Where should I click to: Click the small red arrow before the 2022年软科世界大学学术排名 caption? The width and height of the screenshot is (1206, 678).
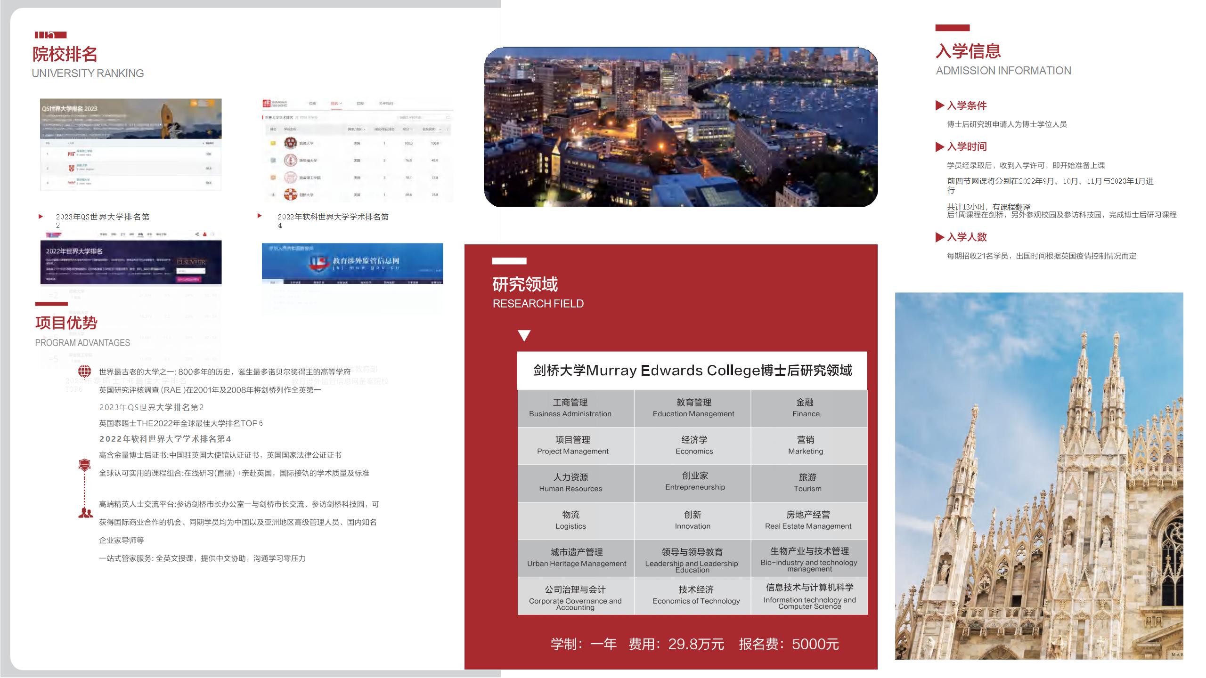point(260,216)
